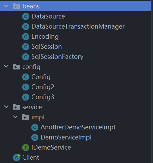153x163 pixels.
Task: Select the DemoServiceImpl class
Action: click(x=66, y=137)
